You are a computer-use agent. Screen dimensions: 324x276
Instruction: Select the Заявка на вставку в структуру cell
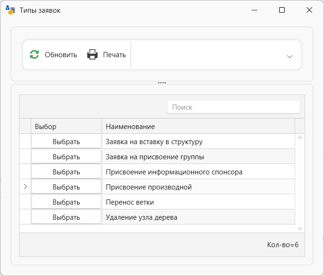(x=198, y=141)
